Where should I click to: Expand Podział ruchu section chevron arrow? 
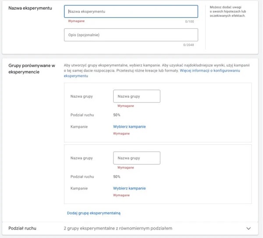[249, 228]
